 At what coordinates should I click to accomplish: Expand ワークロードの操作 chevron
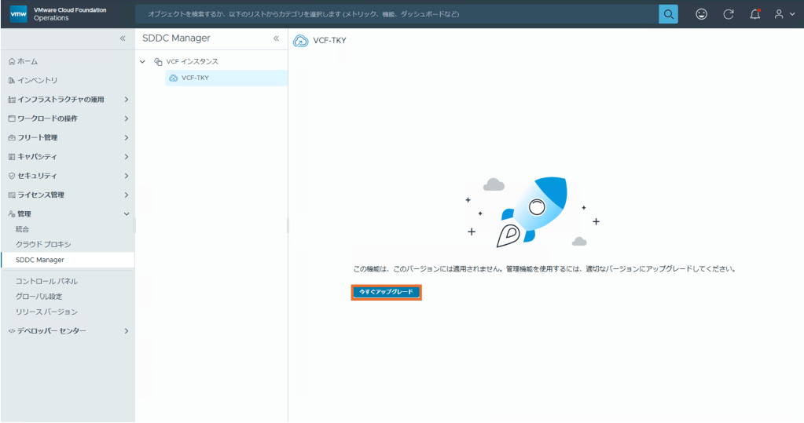[x=126, y=119]
